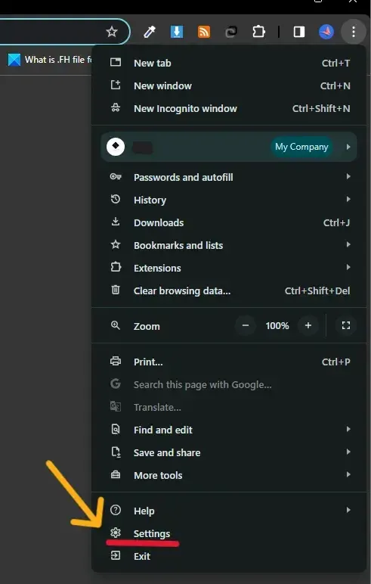Click the My Company profile badge
Image resolution: width=371 pixels, height=584 pixels.
301,147
